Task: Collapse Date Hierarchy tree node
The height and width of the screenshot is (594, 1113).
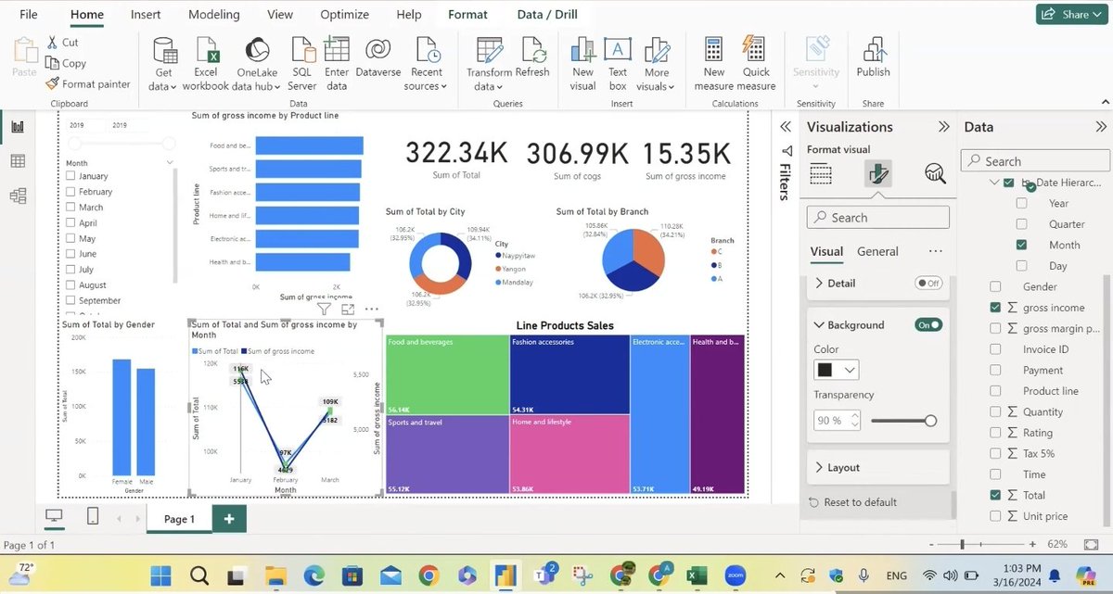Action: [x=994, y=183]
